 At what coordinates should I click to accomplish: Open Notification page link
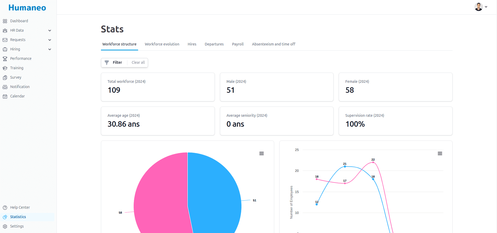tap(20, 87)
